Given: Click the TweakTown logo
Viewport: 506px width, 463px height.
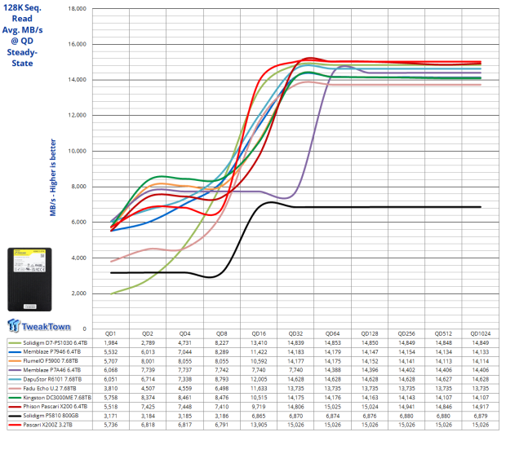Looking at the screenshot, I should (38, 325).
